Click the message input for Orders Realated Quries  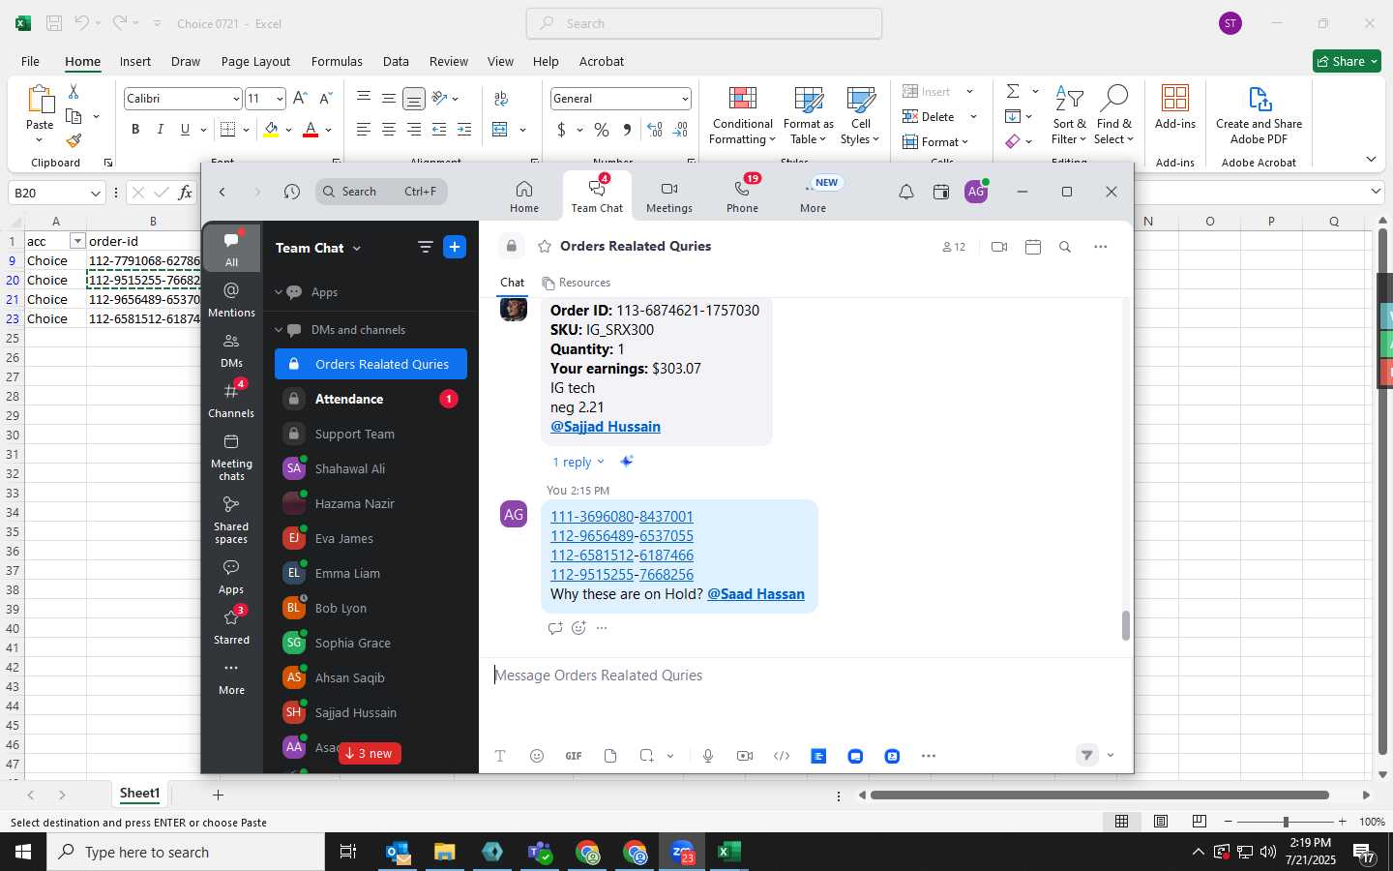(806, 676)
